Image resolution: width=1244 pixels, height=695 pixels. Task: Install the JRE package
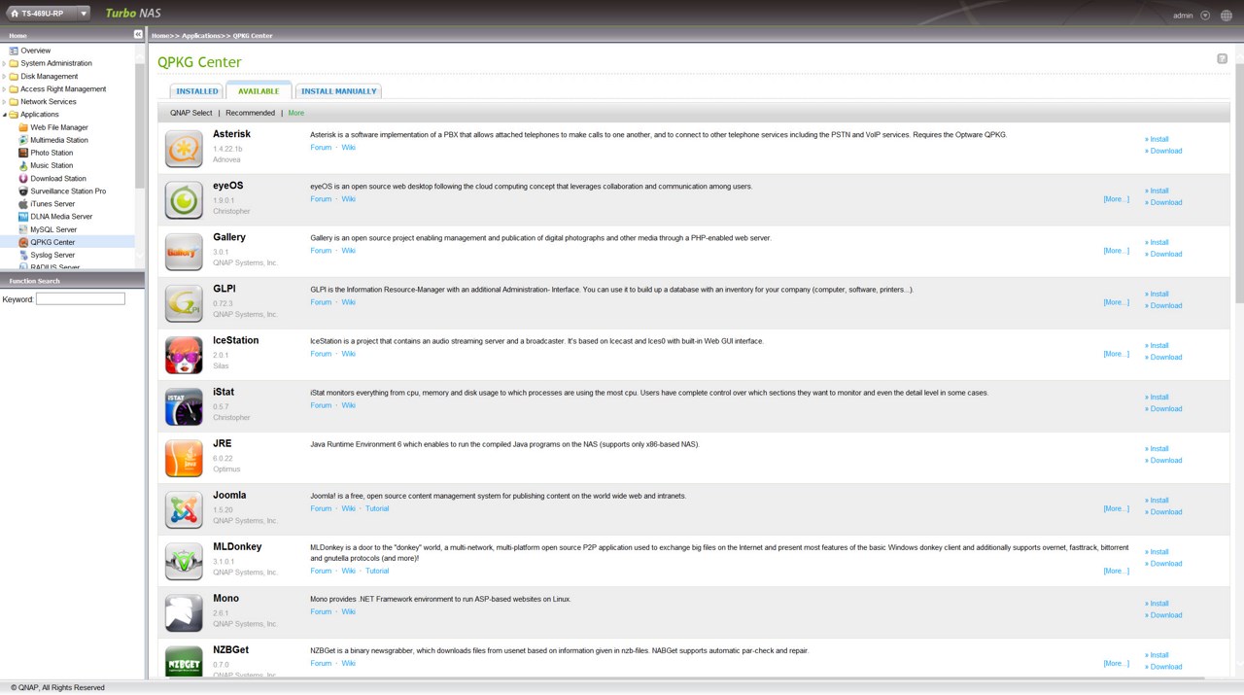[x=1157, y=448]
